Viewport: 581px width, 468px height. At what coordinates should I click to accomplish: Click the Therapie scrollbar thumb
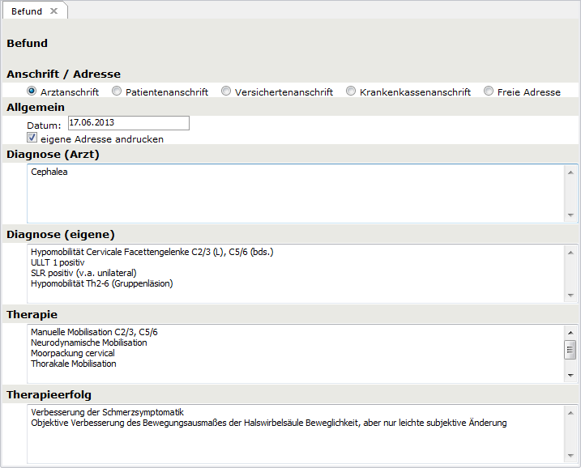tap(570, 350)
